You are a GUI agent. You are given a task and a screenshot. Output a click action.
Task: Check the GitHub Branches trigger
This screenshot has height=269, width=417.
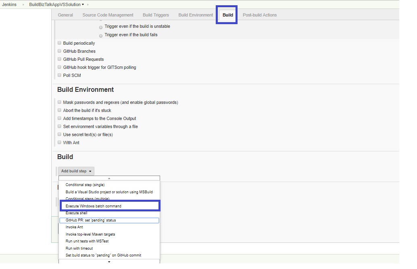click(59, 51)
